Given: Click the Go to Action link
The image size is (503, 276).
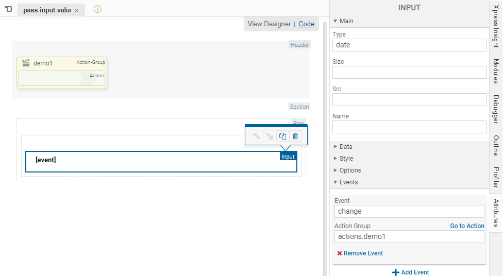Looking at the screenshot, I should pos(467,226).
